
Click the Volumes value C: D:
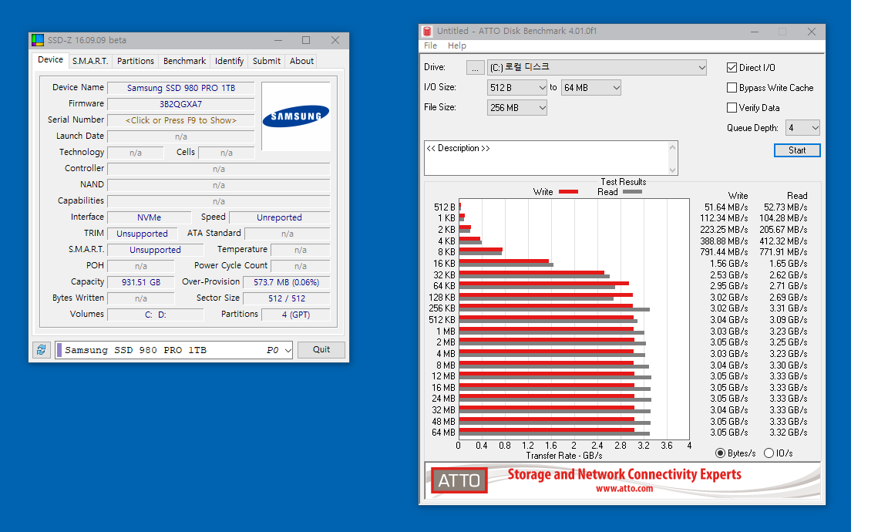tap(155, 315)
